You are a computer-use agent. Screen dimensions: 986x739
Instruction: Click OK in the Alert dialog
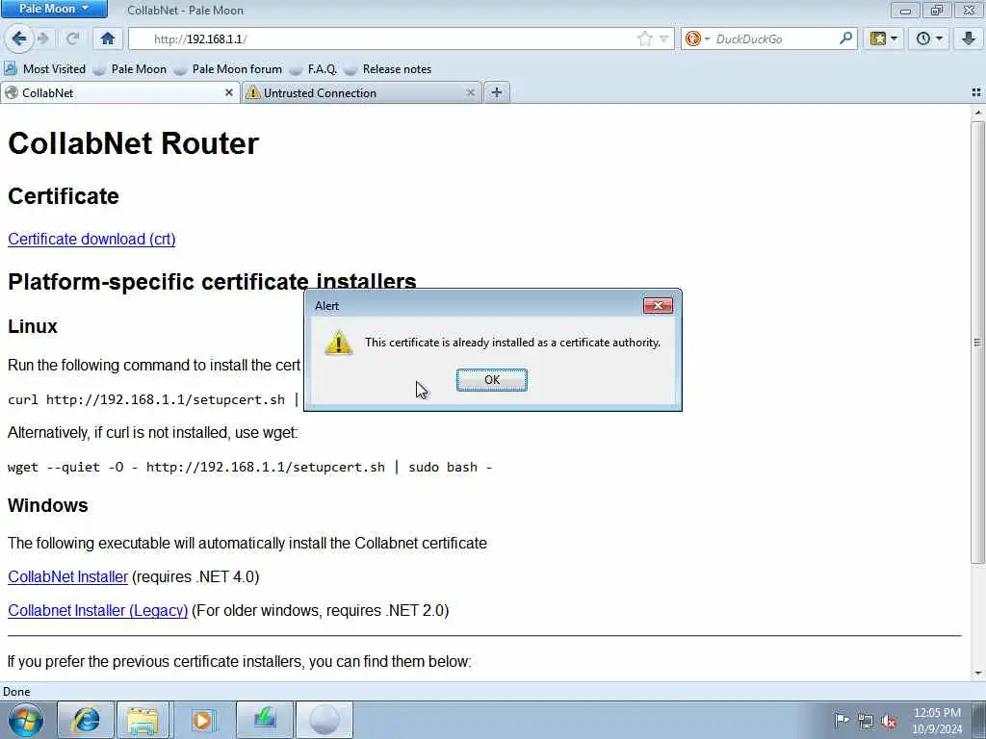[x=492, y=379]
